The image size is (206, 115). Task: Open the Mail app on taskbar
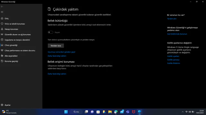(122, 112)
